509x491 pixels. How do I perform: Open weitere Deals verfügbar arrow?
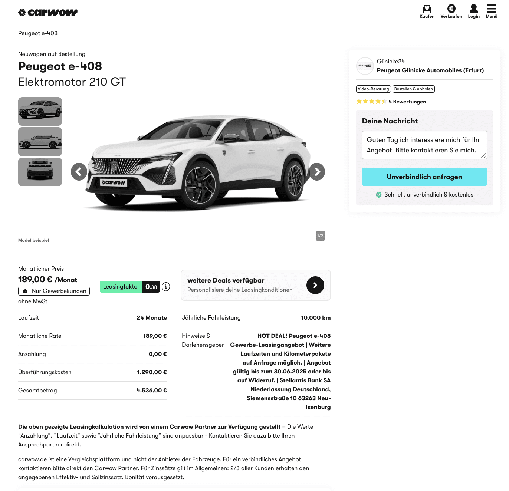315,285
